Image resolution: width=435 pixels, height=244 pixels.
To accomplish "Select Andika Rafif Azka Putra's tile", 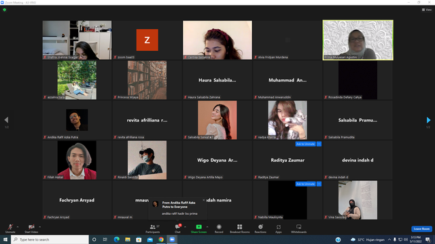I will coord(77,120).
